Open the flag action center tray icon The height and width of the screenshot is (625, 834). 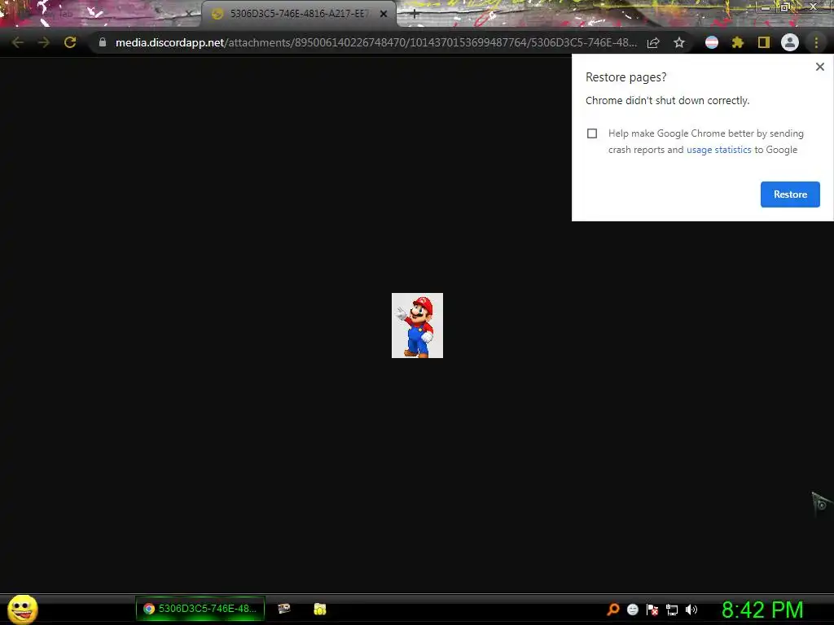pyautogui.click(x=652, y=610)
